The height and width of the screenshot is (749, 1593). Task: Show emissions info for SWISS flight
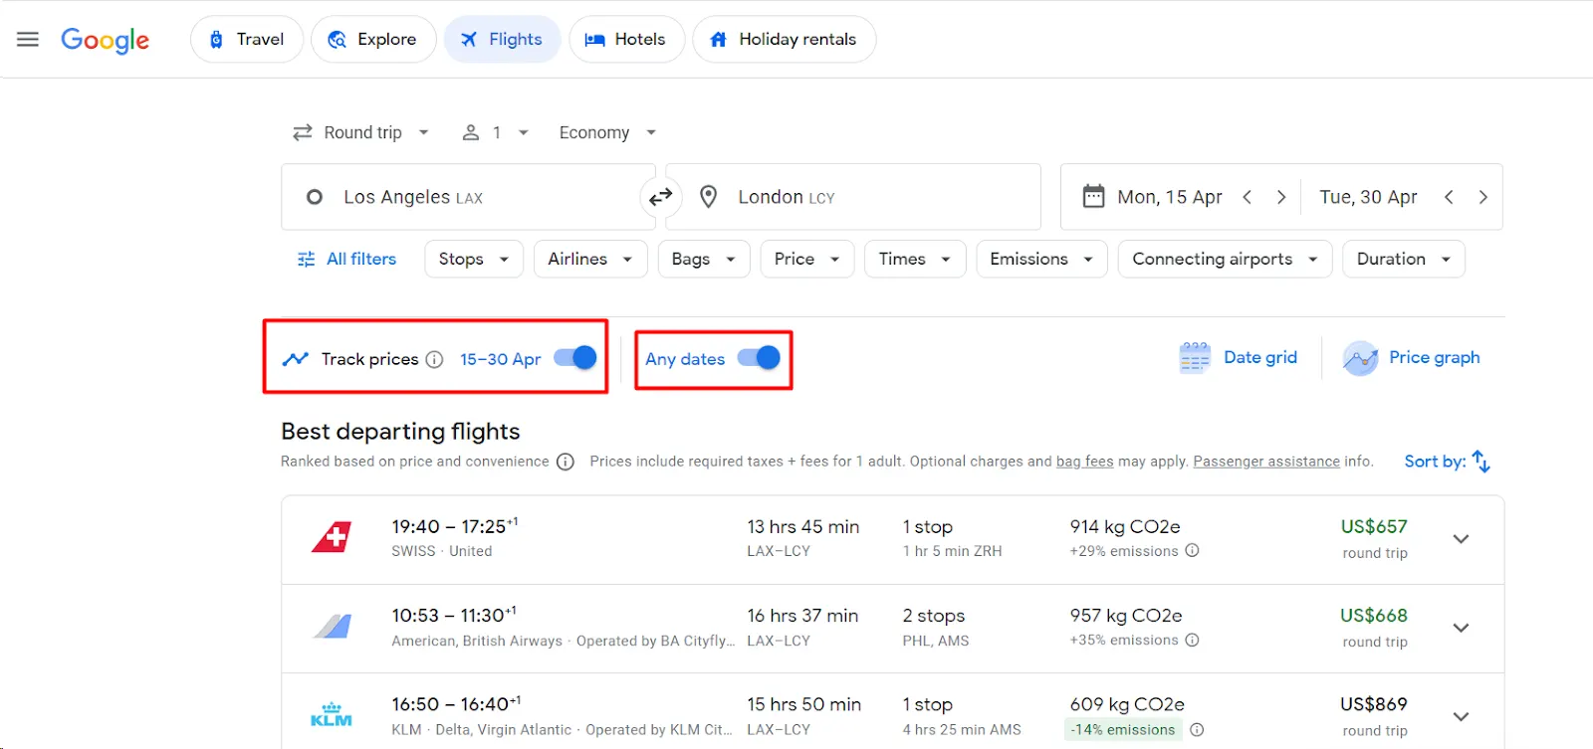click(1193, 551)
